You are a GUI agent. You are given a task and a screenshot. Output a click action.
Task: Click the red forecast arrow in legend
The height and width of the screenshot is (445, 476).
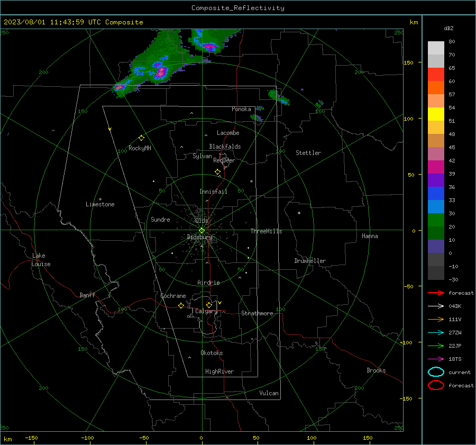click(436, 293)
